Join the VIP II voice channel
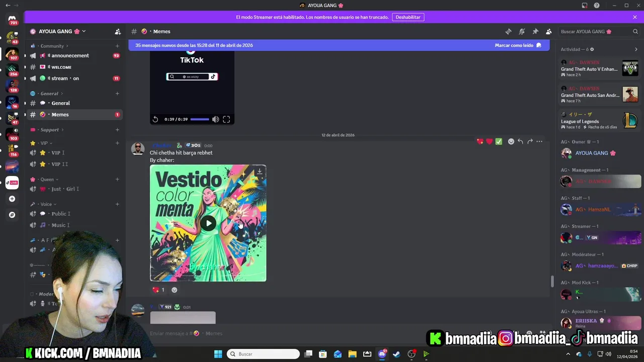This screenshot has width=644, height=362. click(75, 164)
